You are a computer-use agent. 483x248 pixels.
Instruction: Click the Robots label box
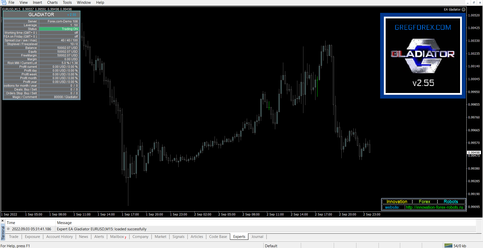click(451, 202)
